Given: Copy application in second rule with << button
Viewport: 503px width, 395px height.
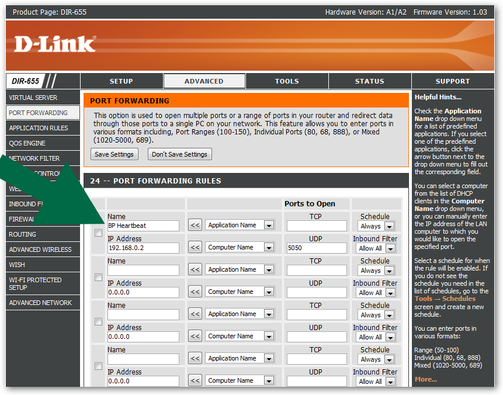Looking at the screenshot, I should click(x=195, y=269).
